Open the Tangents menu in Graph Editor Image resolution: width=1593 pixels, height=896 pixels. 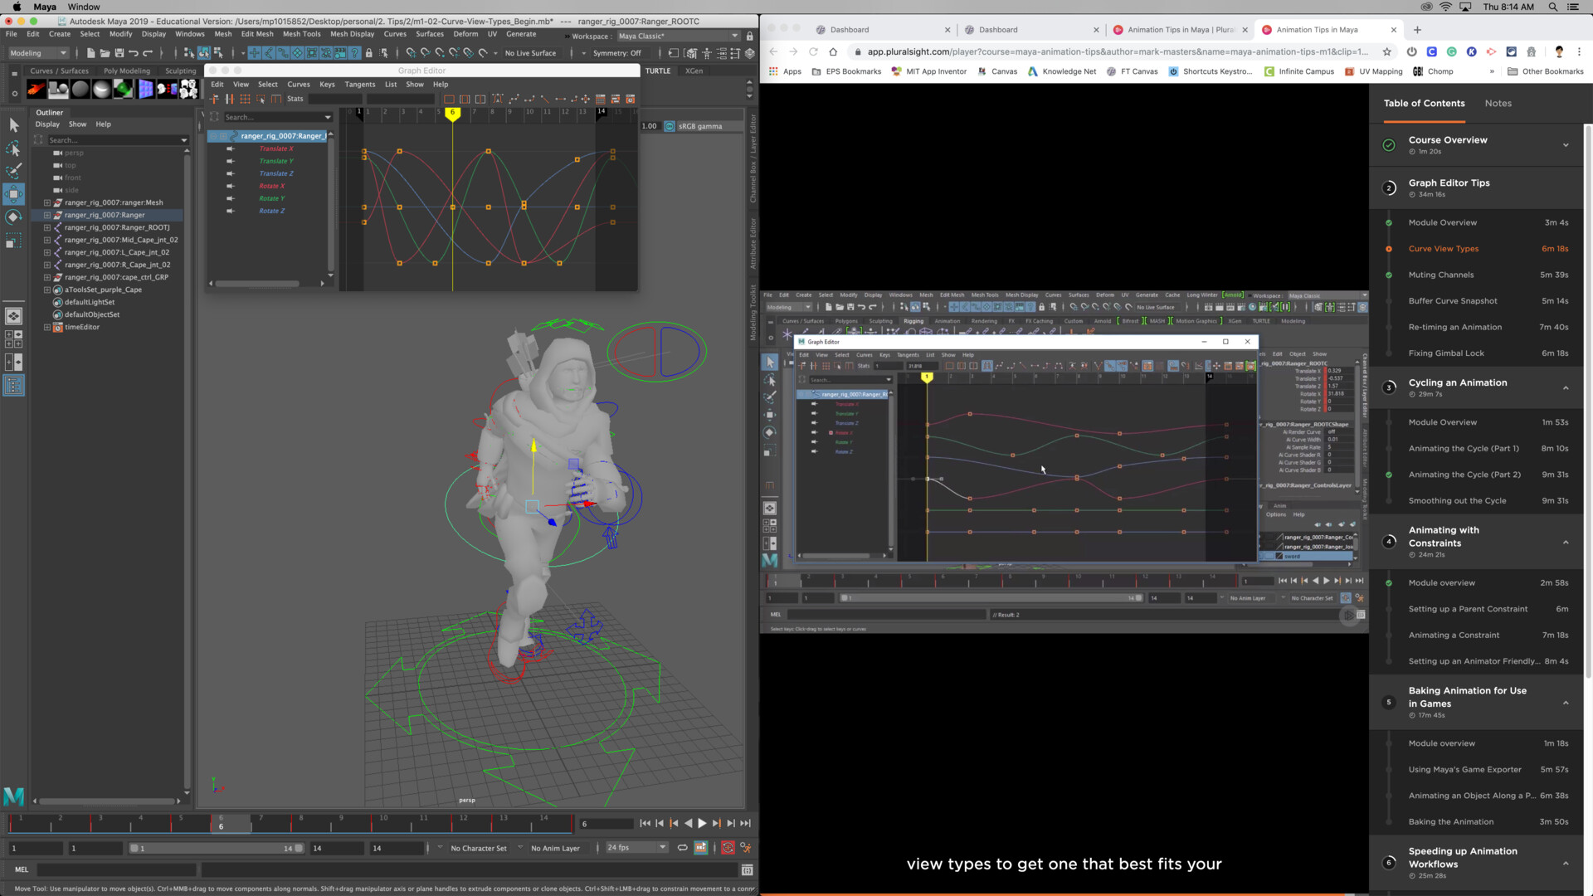[359, 84]
